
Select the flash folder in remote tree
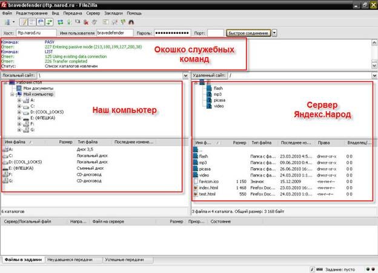(218, 89)
